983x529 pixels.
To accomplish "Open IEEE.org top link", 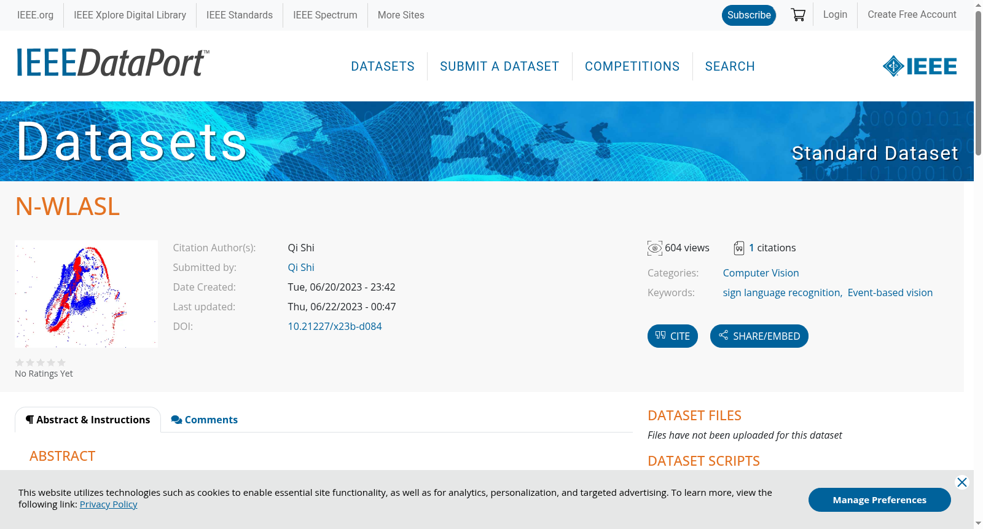I will click(x=35, y=15).
